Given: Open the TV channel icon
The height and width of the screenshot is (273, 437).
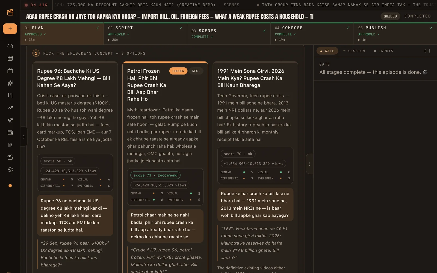Looking at the screenshot, I should point(10,71).
